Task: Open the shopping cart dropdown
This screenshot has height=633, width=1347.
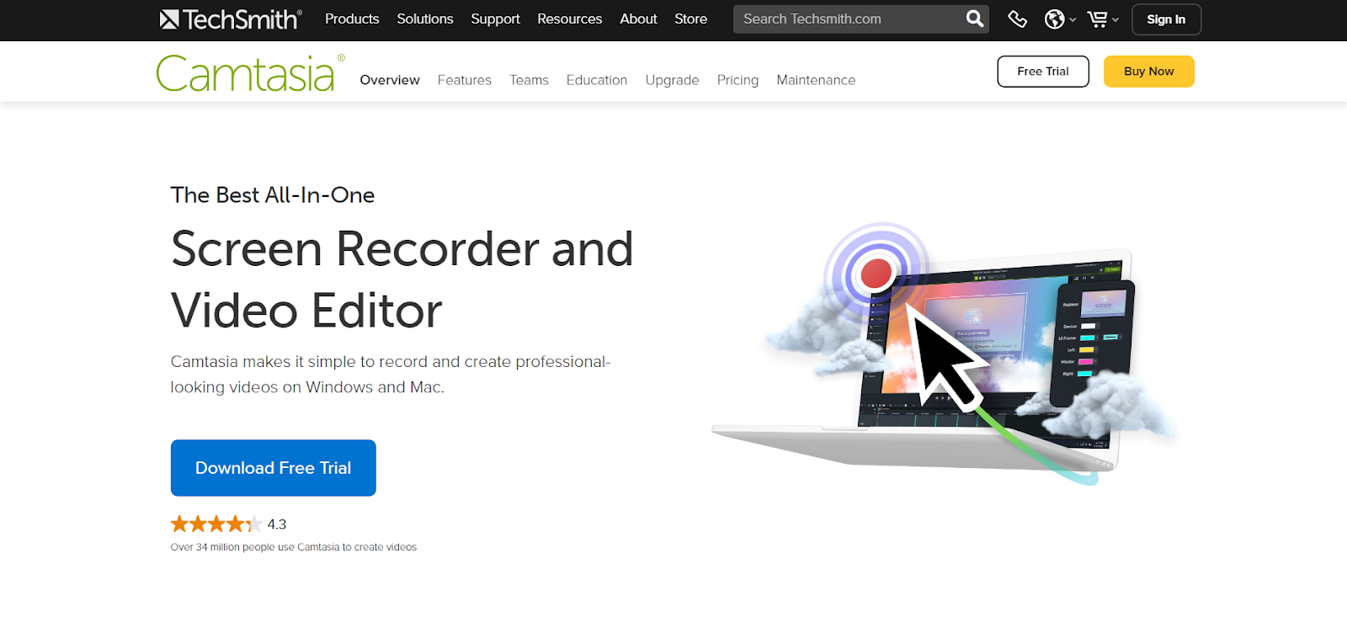Action: [1103, 19]
